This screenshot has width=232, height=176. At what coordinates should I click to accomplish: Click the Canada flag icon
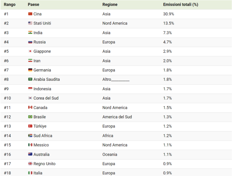(x=30, y=107)
